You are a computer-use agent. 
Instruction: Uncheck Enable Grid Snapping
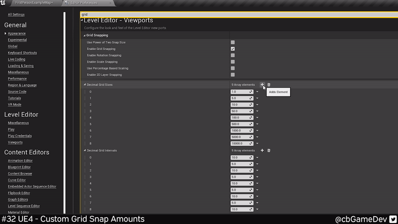(233, 49)
